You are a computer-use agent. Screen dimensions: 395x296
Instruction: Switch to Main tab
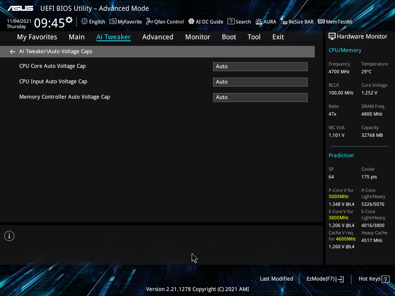[77, 37]
